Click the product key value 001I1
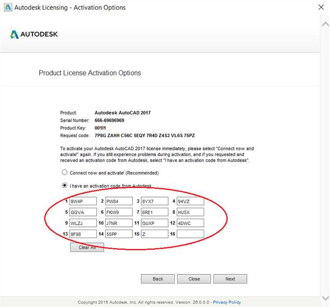 tap(100, 128)
